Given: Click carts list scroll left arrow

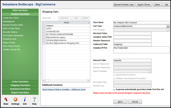Looking at the screenshot, I should click(x=44, y=81).
